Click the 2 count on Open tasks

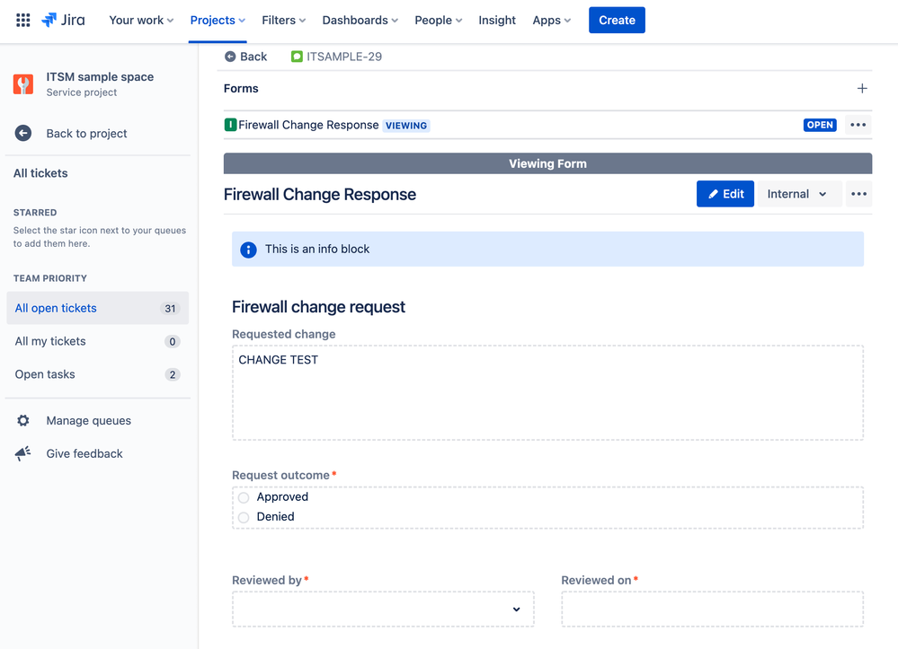[x=173, y=374]
